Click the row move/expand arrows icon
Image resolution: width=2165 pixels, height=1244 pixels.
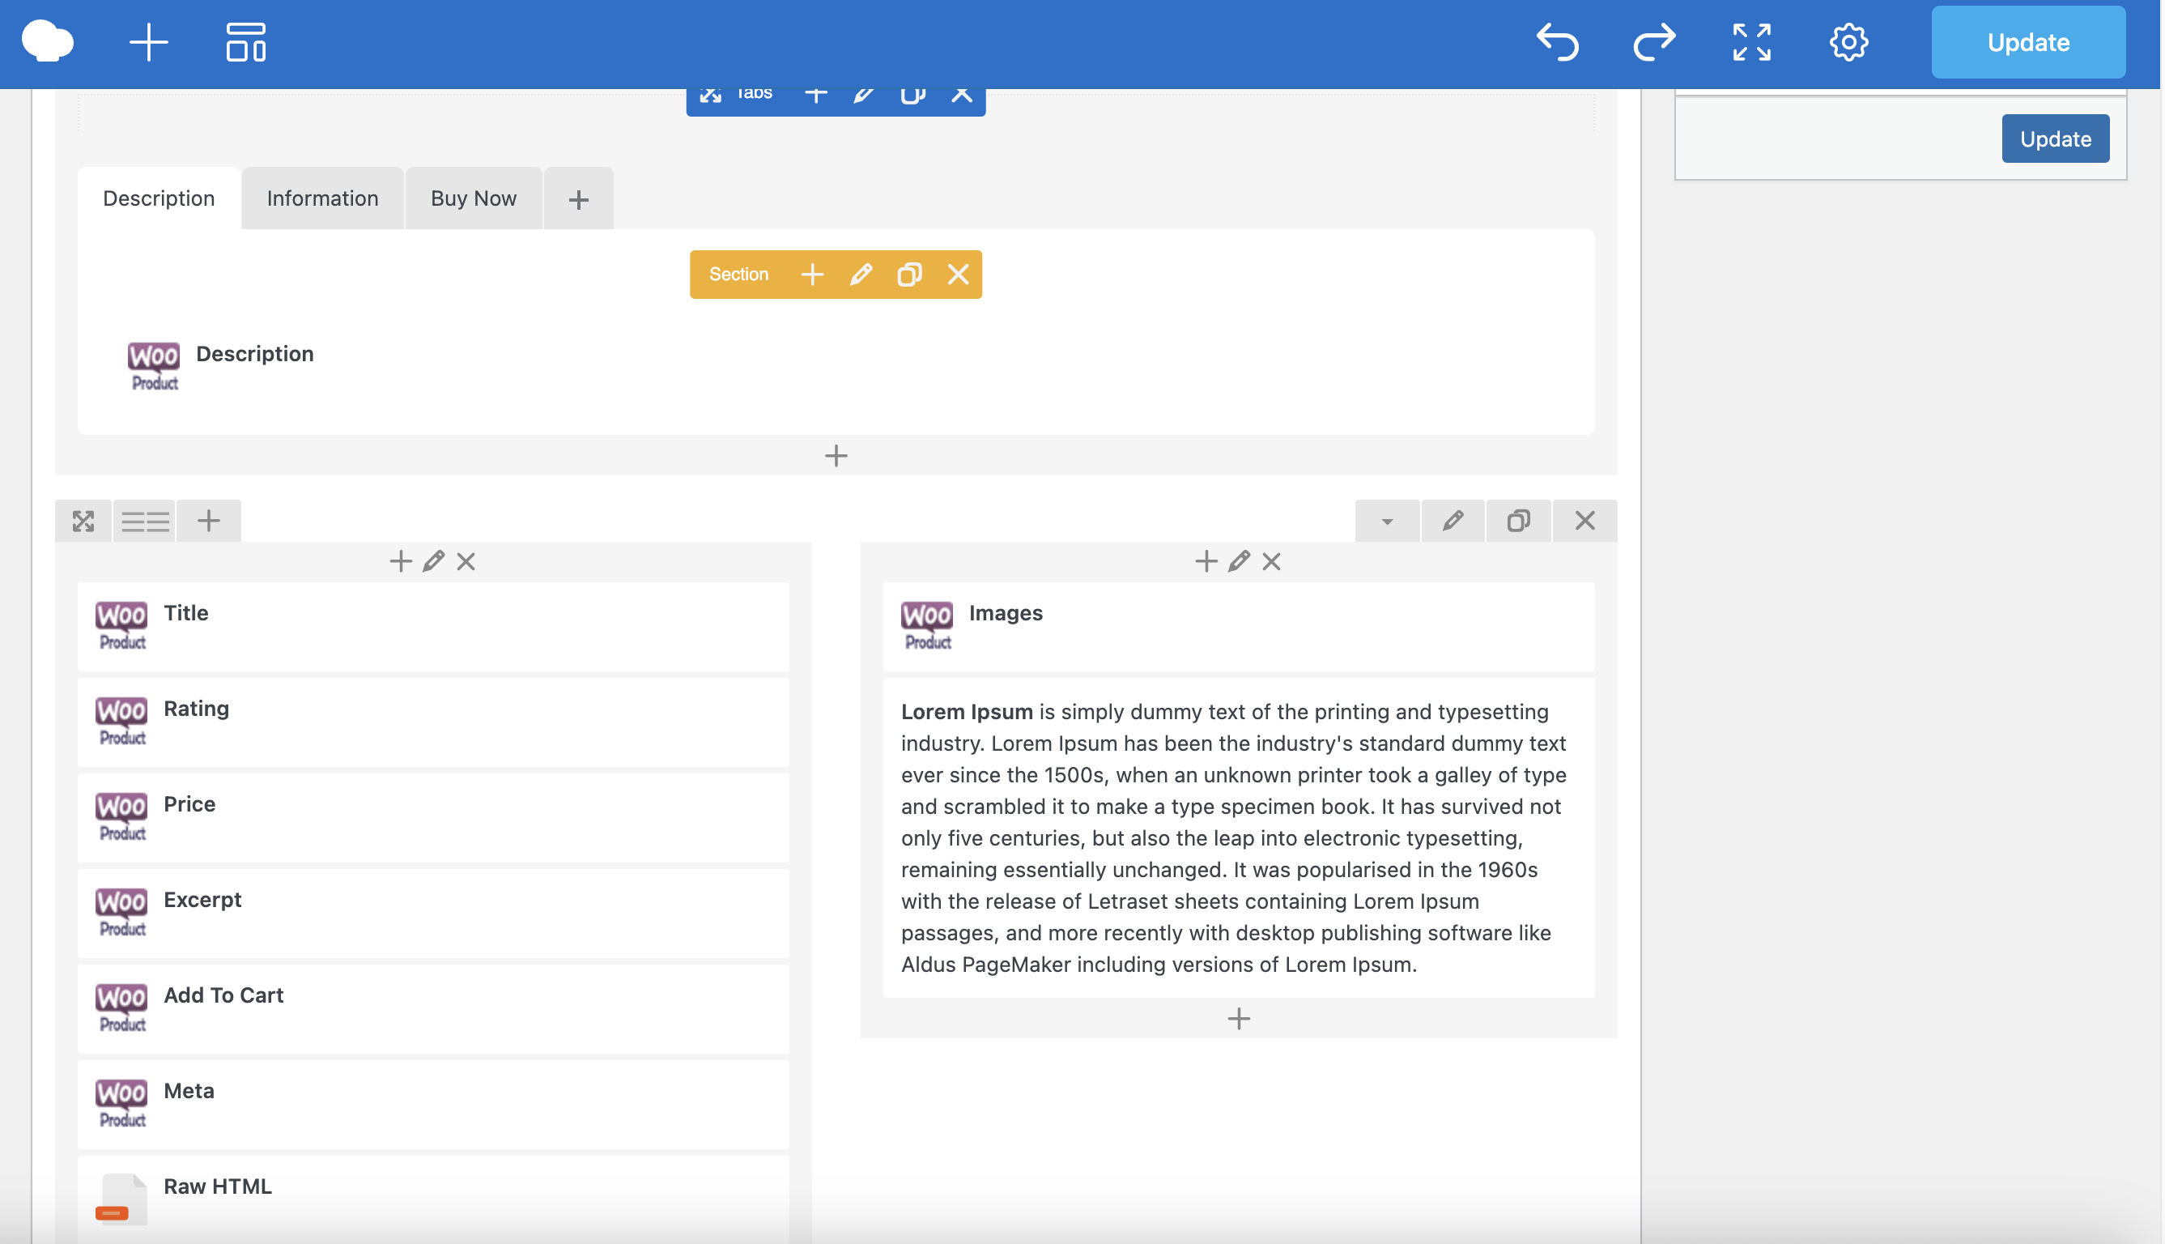point(83,522)
